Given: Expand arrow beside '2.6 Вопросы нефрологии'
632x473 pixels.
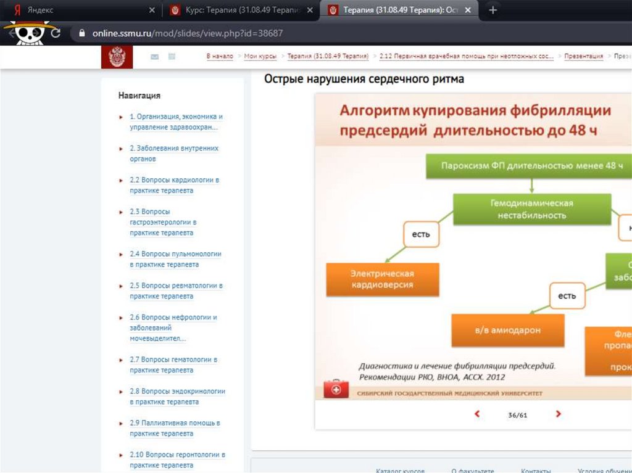Looking at the screenshot, I should click(x=120, y=318).
